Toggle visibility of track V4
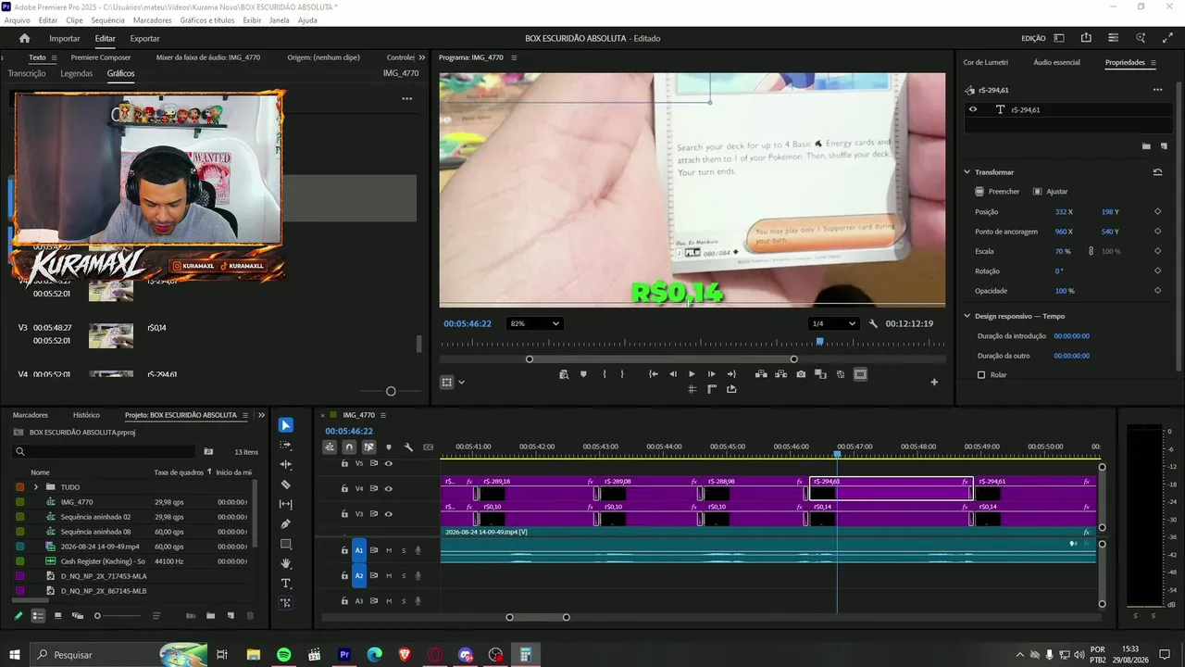1185x667 pixels. [389, 488]
